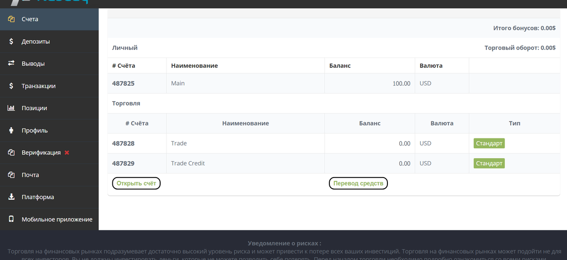
Task: Click the dollar icon beside Депозиты
Action: (11, 41)
